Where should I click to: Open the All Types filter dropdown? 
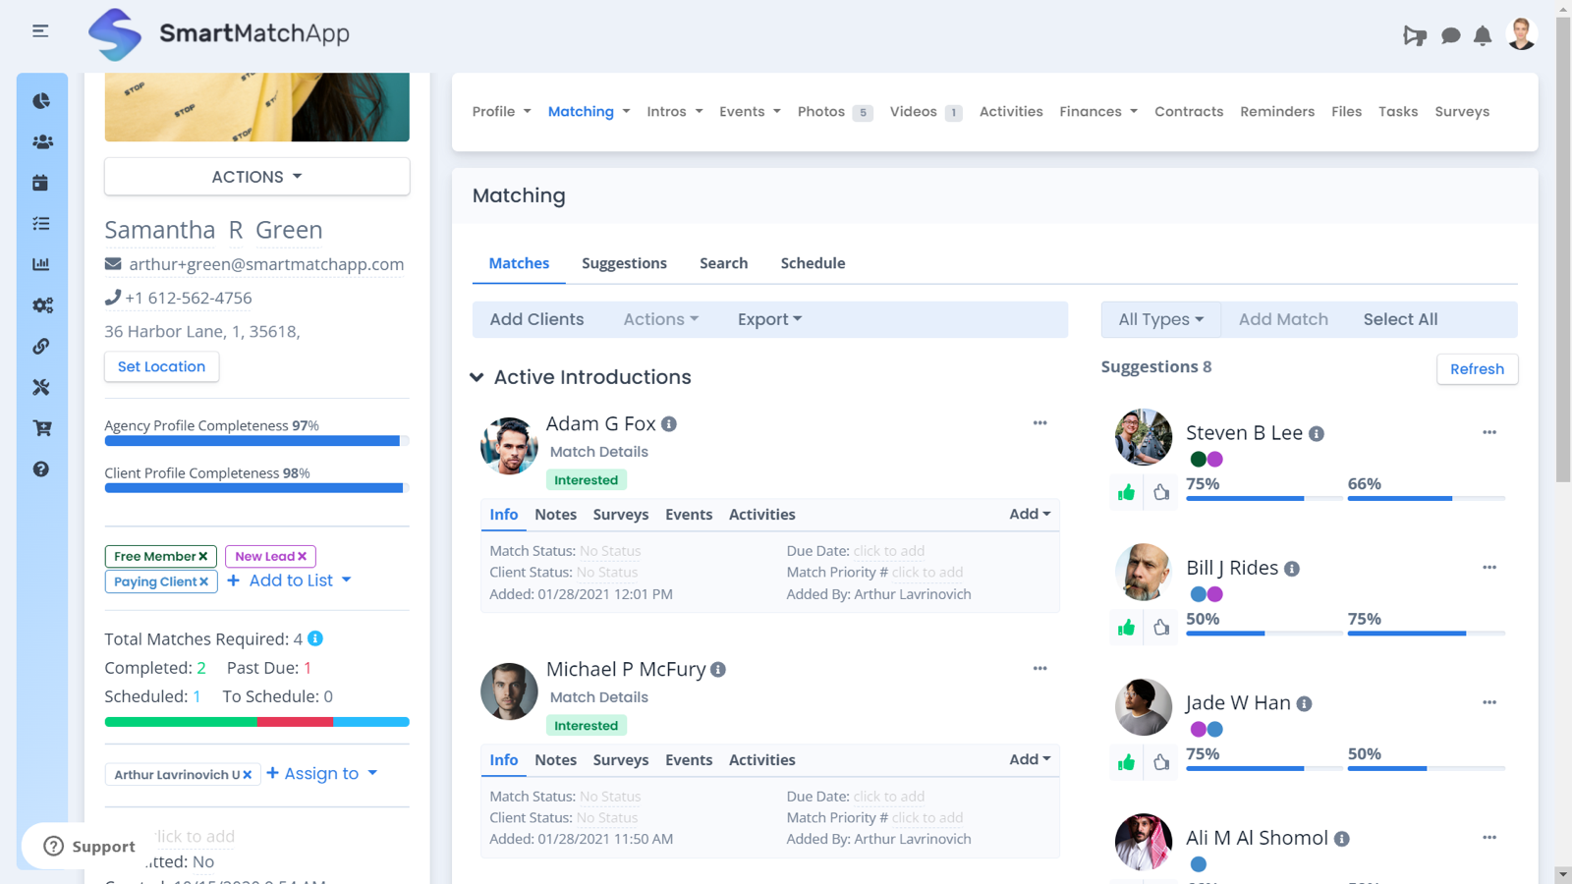point(1159,319)
